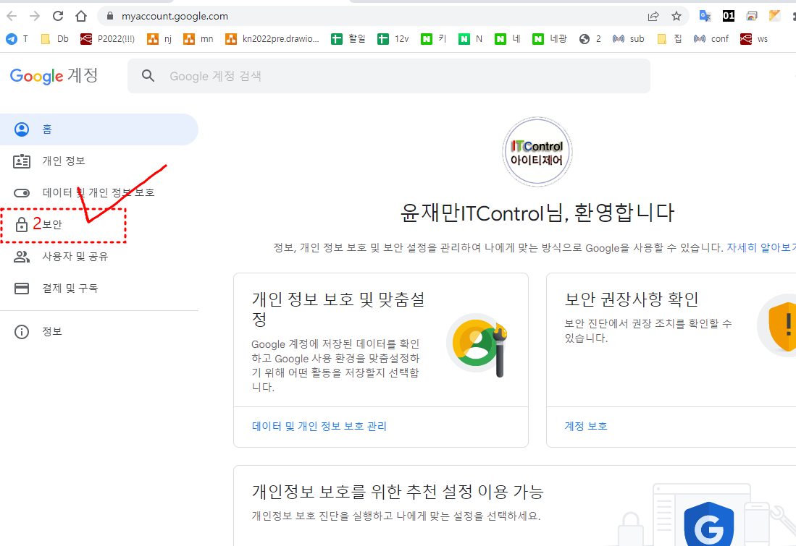Open the nj bookmark
This screenshot has width=796, height=546.
pyautogui.click(x=159, y=38)
